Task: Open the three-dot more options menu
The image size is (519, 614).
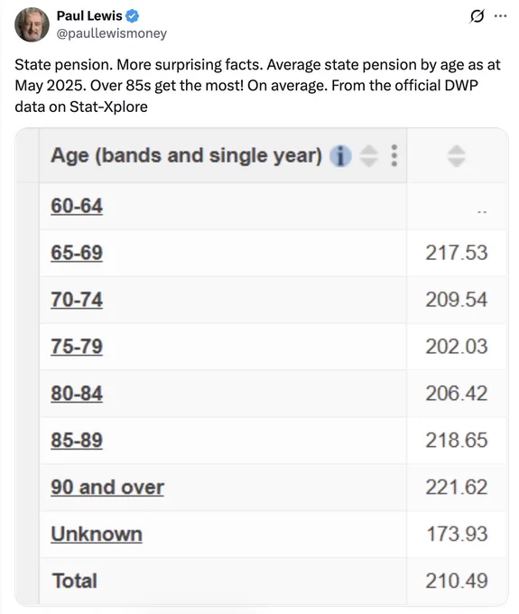Action: (x=501, y=16)
